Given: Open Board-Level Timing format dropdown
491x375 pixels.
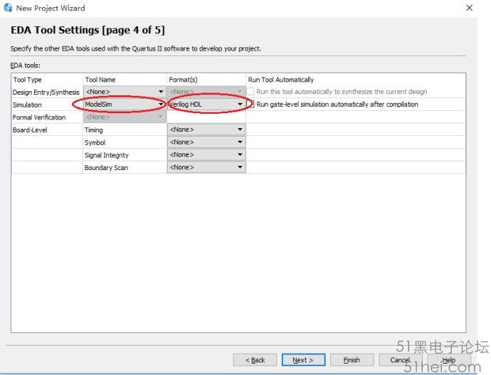Looking at the screenshot, I should 206,130.
